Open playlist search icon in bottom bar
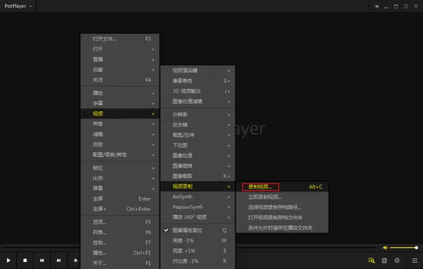 tap(372, 261)
